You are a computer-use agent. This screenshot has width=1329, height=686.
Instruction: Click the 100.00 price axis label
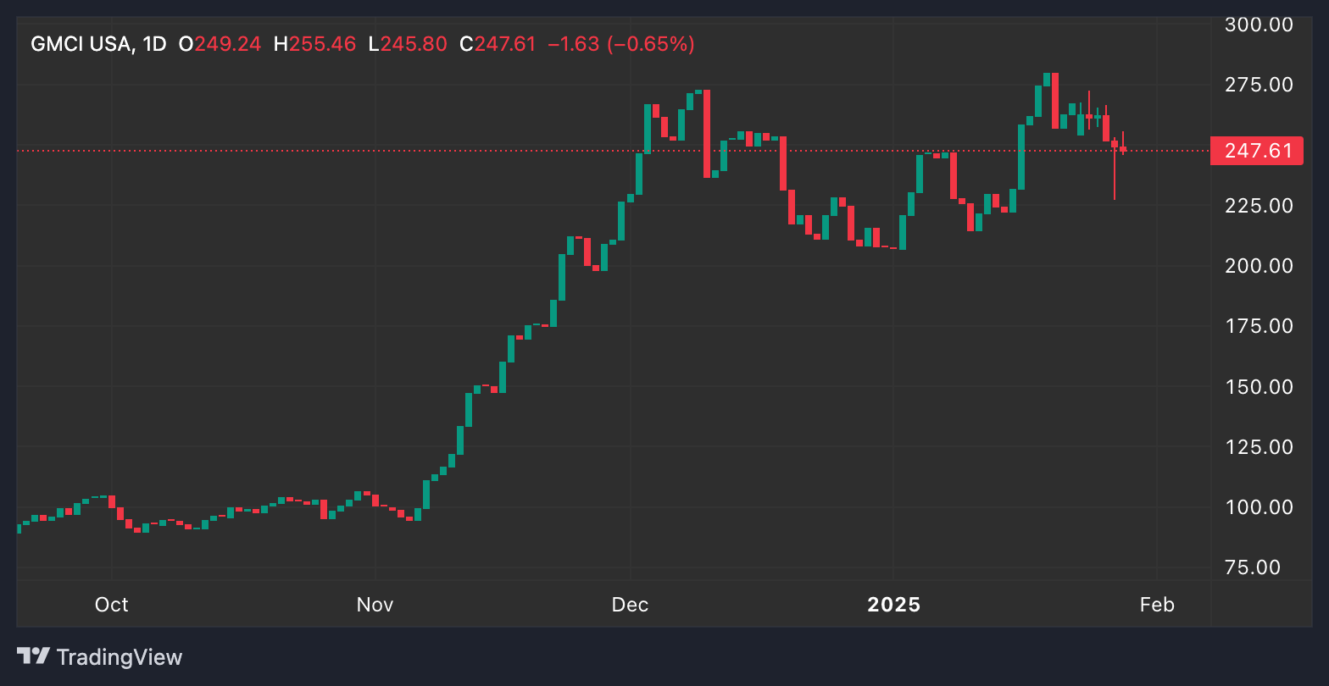click(x=1259, y=507)
